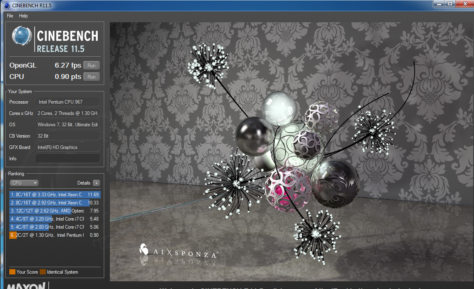The width and height of the screenshot is (474, 289).
Task: Click the Details arrow button
Action: click(97, 183)
